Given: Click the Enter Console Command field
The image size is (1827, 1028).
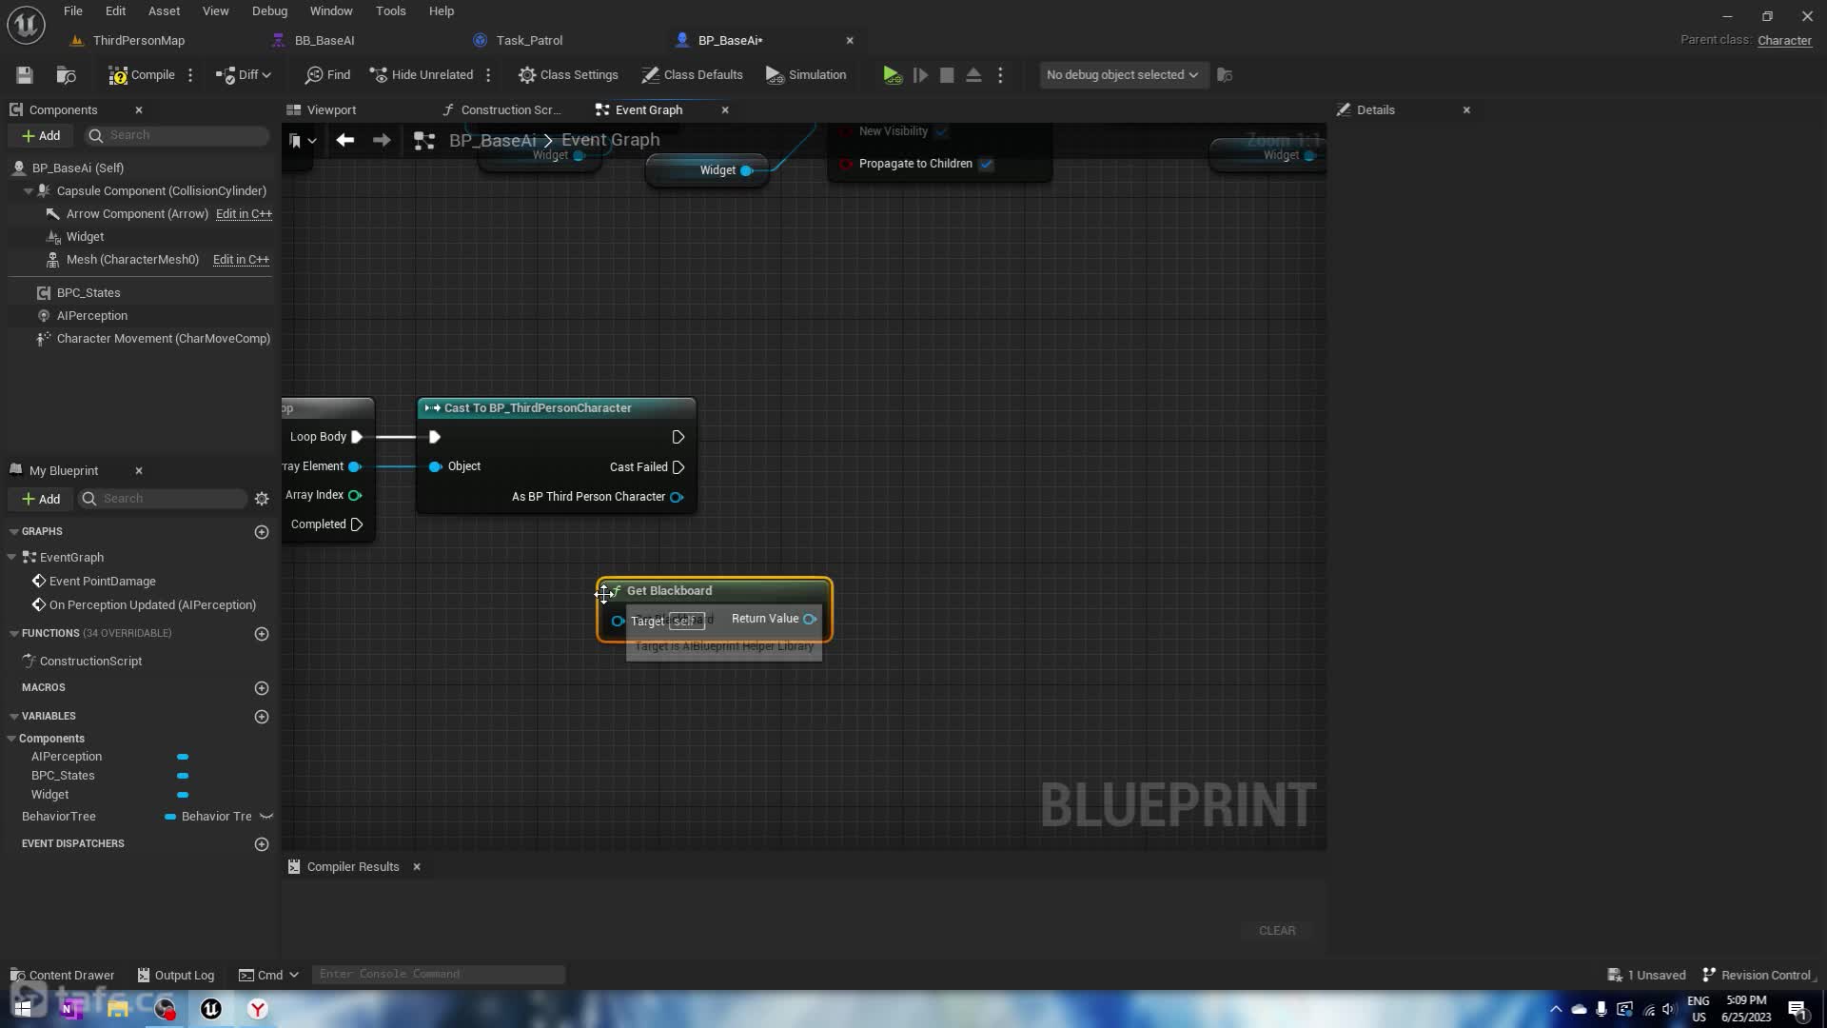Looking at the screenshot, I should pyautogui.click(x=438, y=974).
